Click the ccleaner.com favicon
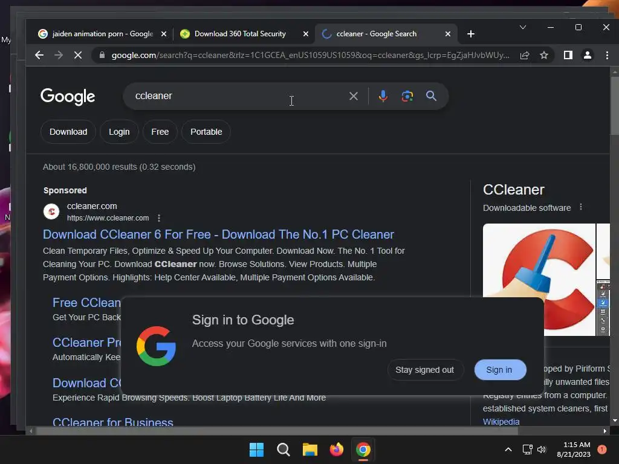The height and width of the screenshot is (464, 619). [x=51, y=211]
